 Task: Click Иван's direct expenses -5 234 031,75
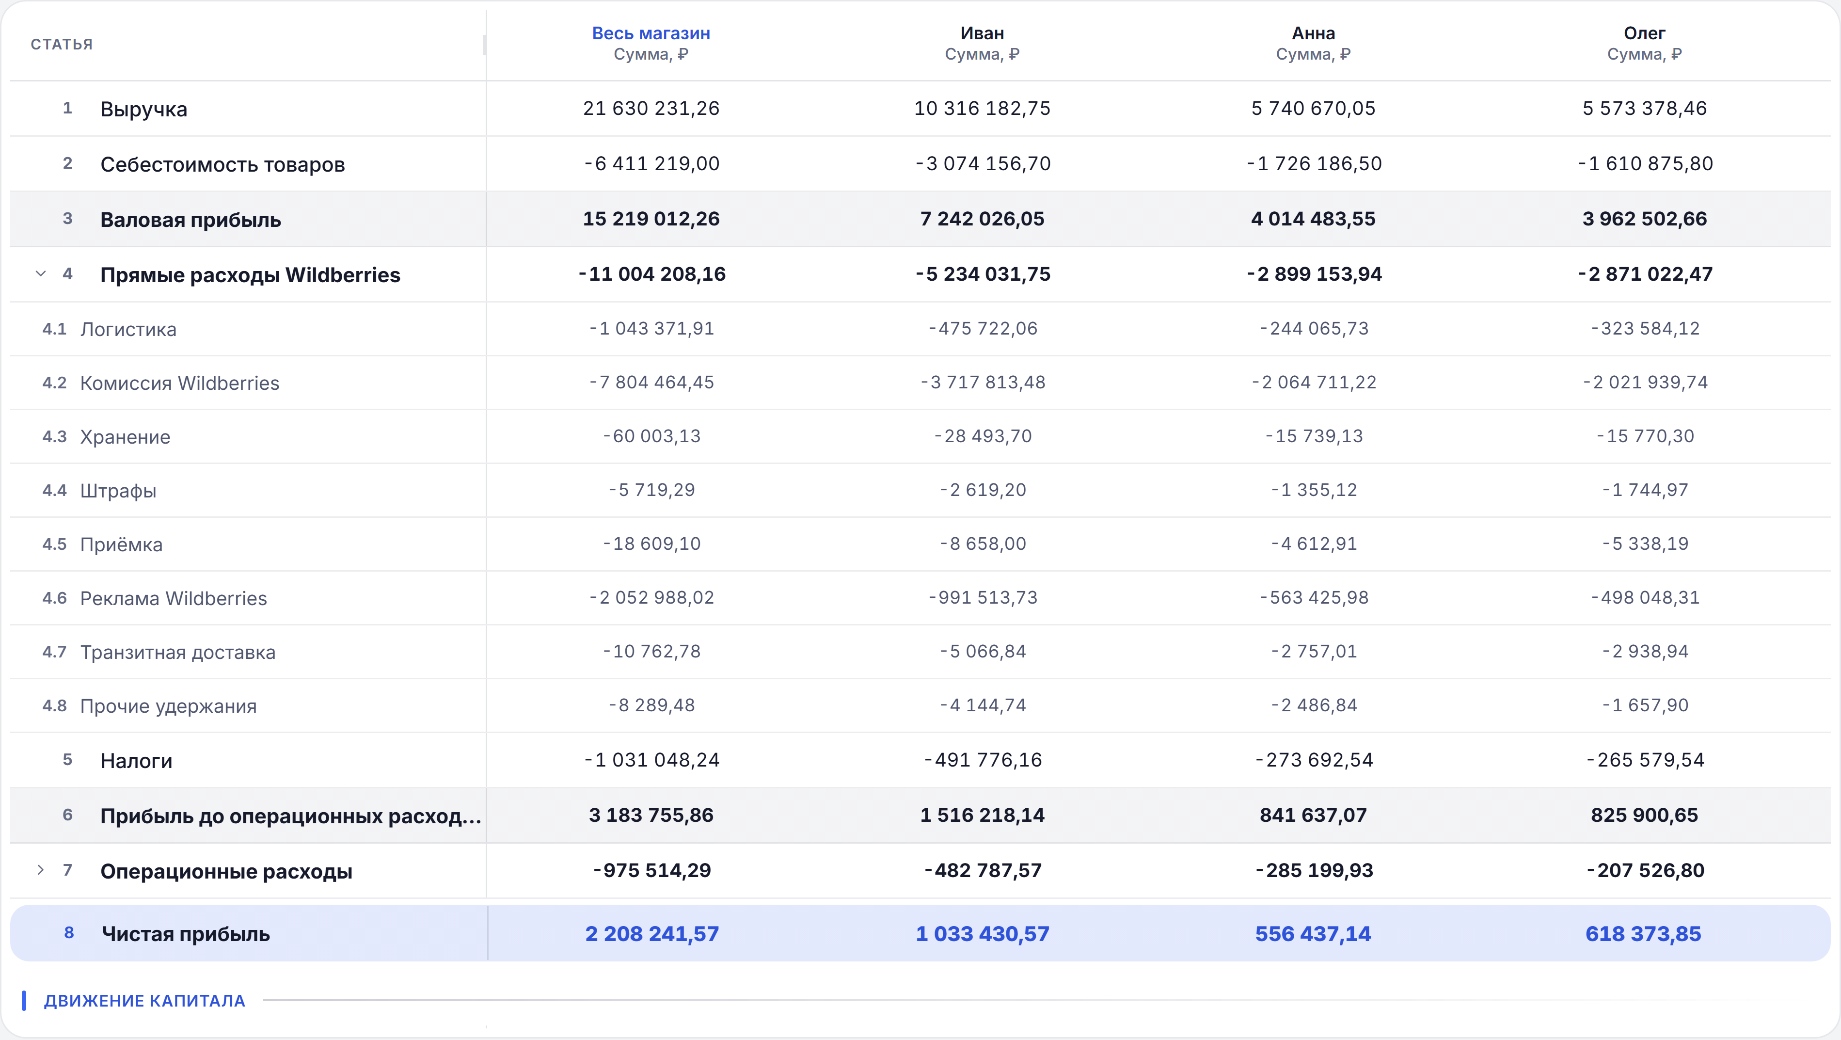click(x=982, y=274)
